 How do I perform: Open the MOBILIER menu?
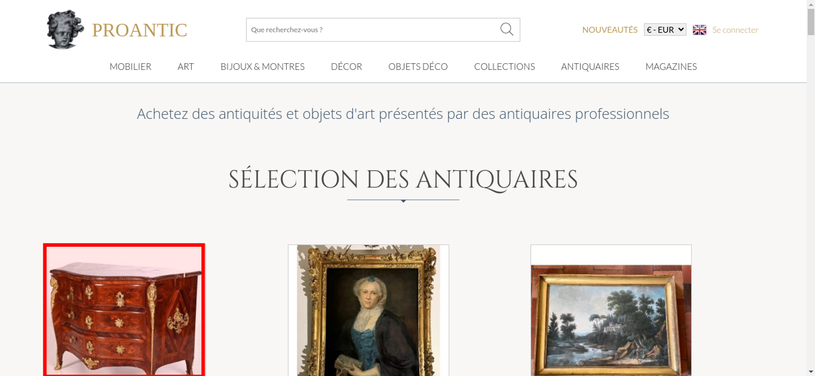130,66
